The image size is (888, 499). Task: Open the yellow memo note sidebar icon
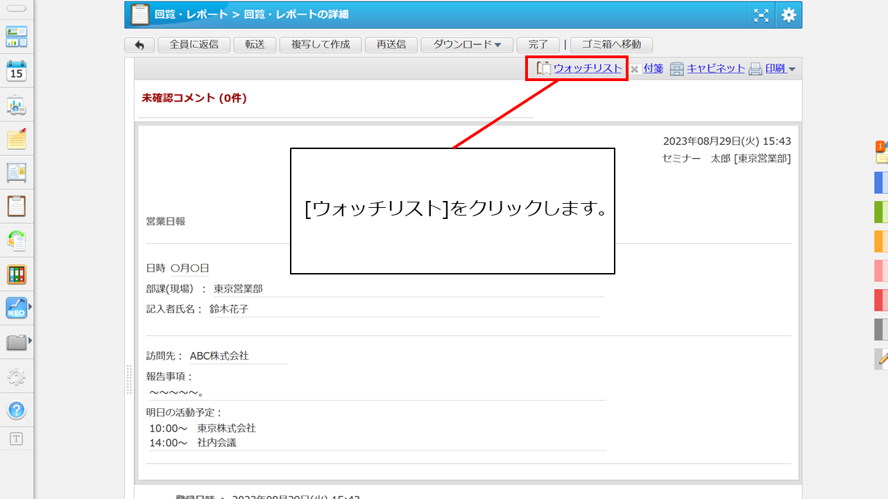[17, 139]
